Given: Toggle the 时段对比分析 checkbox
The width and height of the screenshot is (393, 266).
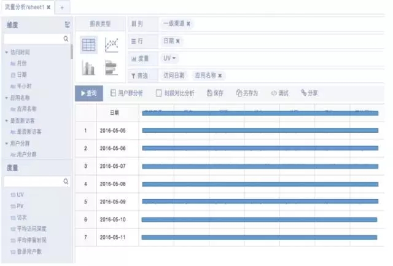Looking at the screenshot, I should [x=159, y=93].
